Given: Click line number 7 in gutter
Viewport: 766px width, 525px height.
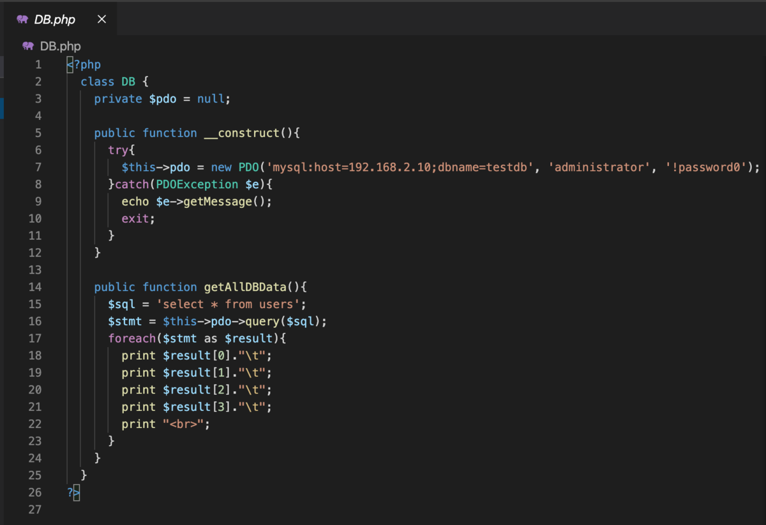Looking at the screenshot, I should pos(38,167).
